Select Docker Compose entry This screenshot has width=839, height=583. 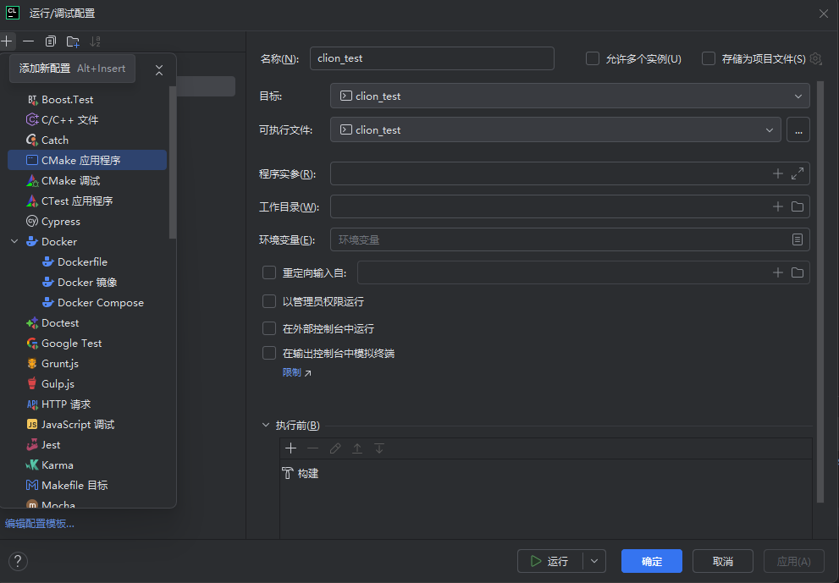click(x=87, y=303)
